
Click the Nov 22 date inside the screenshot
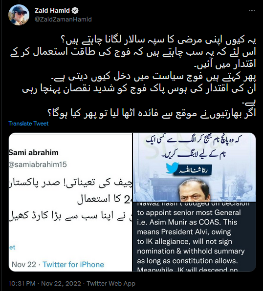click(24, 265)
